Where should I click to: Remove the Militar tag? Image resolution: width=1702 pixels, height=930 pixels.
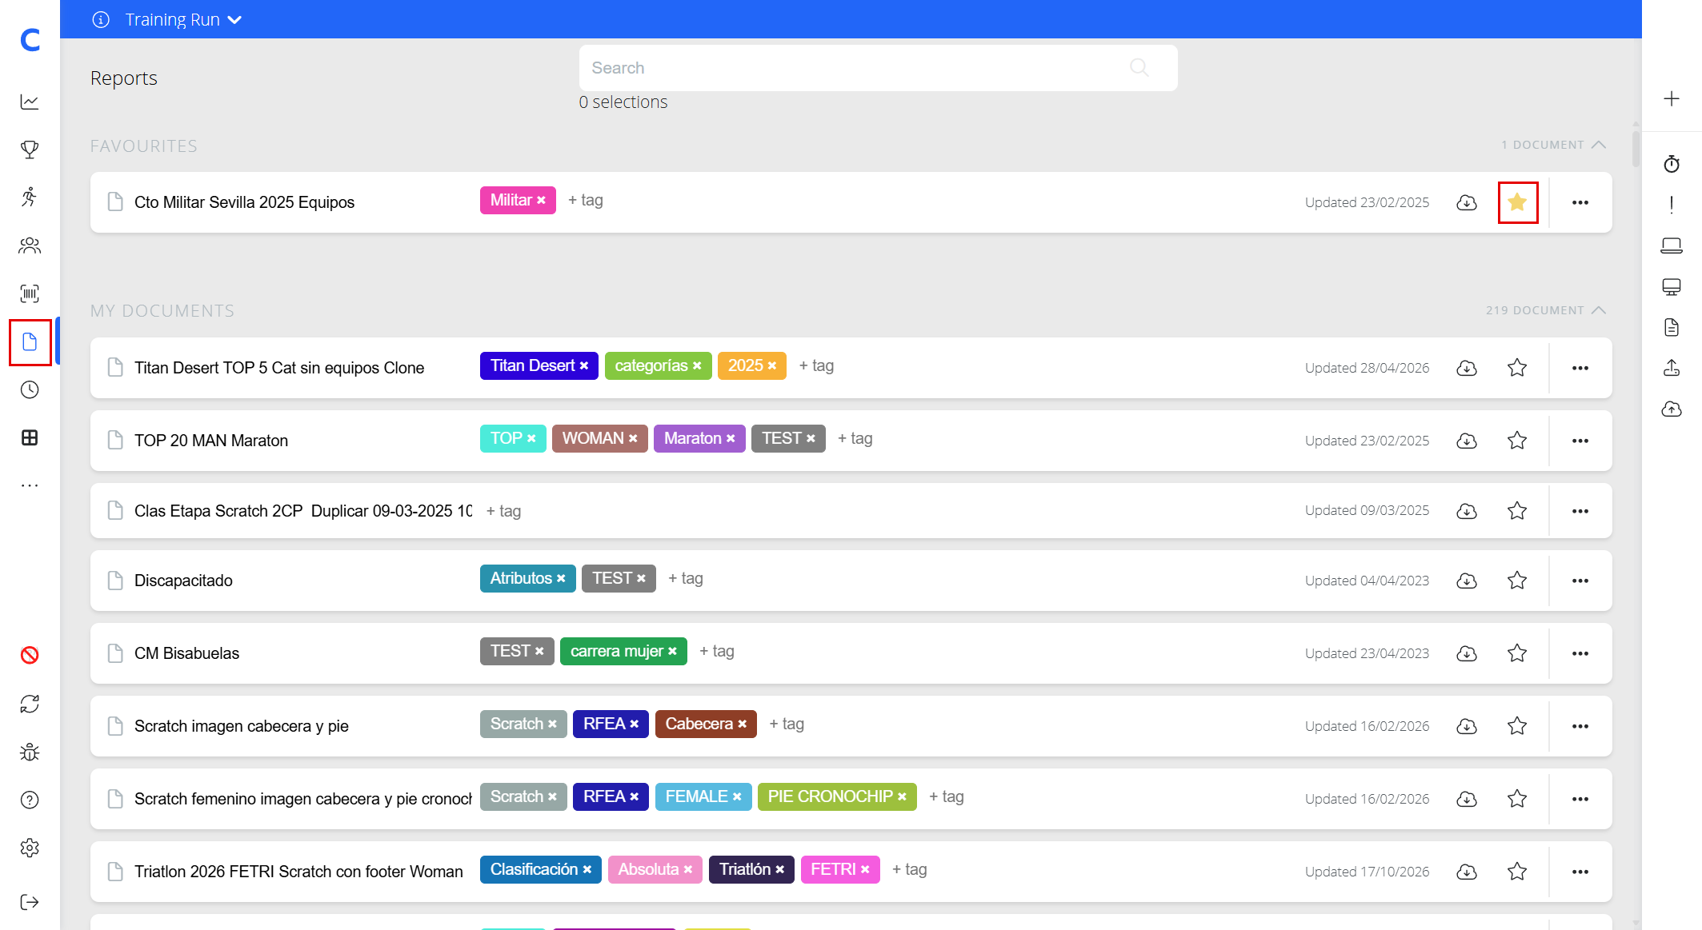coord(542,201)
